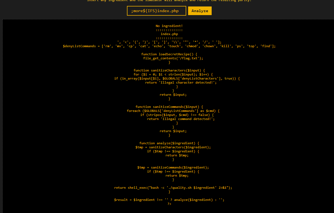334x213 pixels.
Task: Click the in_array denyListCharacters condition line
Action: click(177, 78)
